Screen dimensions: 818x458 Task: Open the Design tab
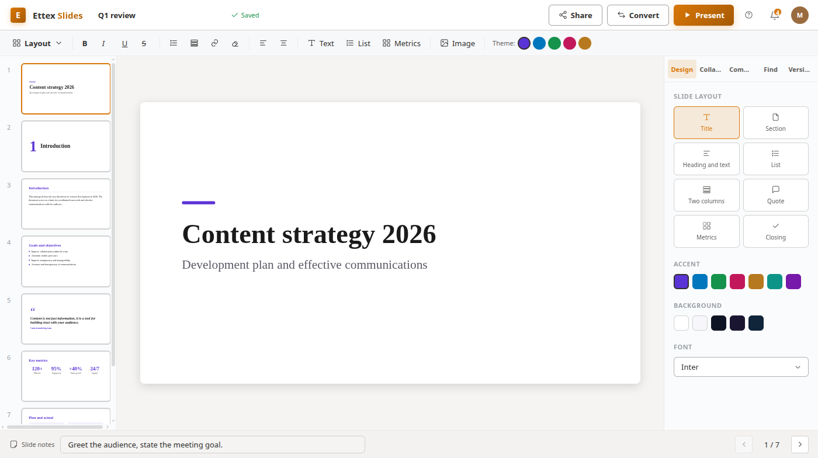[682, 70]
